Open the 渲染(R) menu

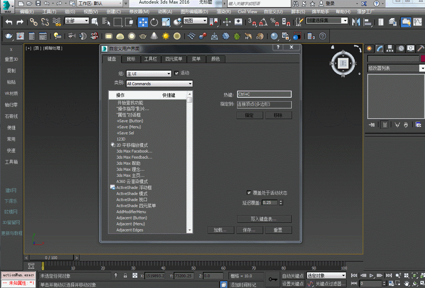point(224,11)
